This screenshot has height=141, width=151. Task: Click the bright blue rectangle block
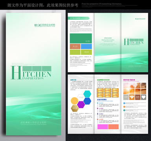(x=87, y=47)
